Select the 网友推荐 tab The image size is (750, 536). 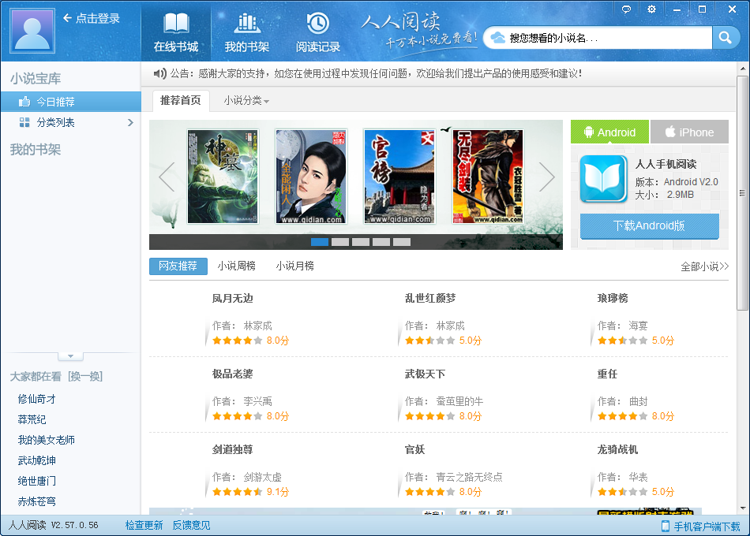(178, 266)
